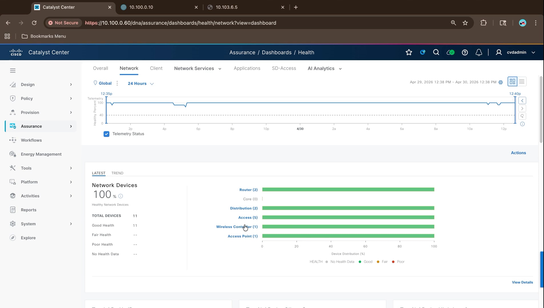Switch to list view icon
This screenshot has height=308, width=544.
[522, 82]
